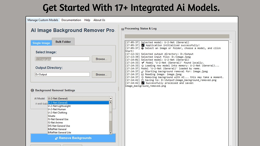
Task: Open the Manage Custom Models menu
Action: (x=43, y=20)
